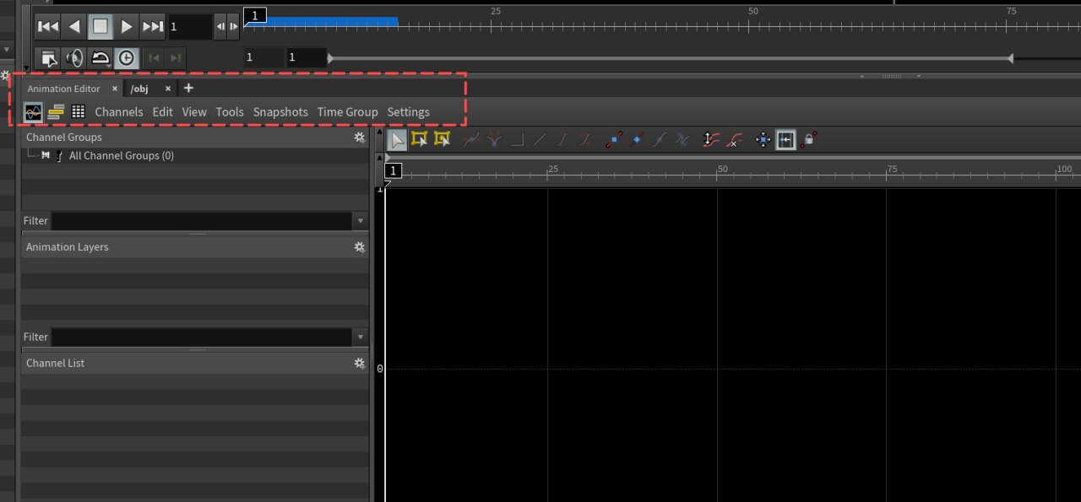Switch to table view mode

click(x=79, y=112)
